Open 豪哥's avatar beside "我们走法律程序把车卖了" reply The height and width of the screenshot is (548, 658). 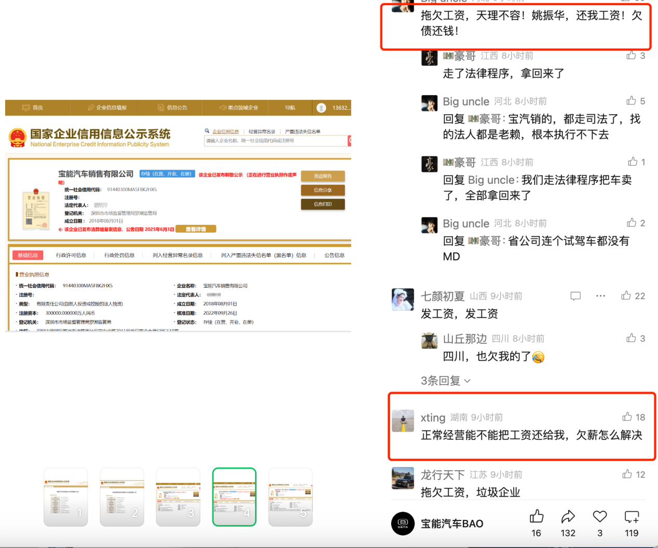point(429,164)
